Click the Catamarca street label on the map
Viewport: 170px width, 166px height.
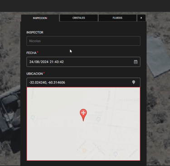click(x=114, y=126)
